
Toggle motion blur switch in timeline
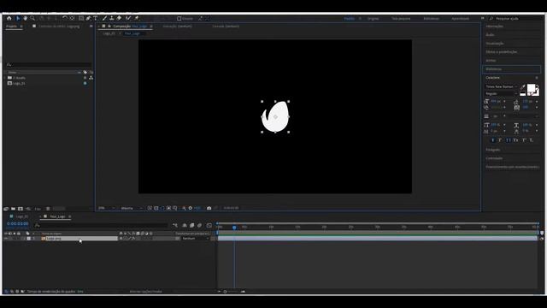pos(199,226)
